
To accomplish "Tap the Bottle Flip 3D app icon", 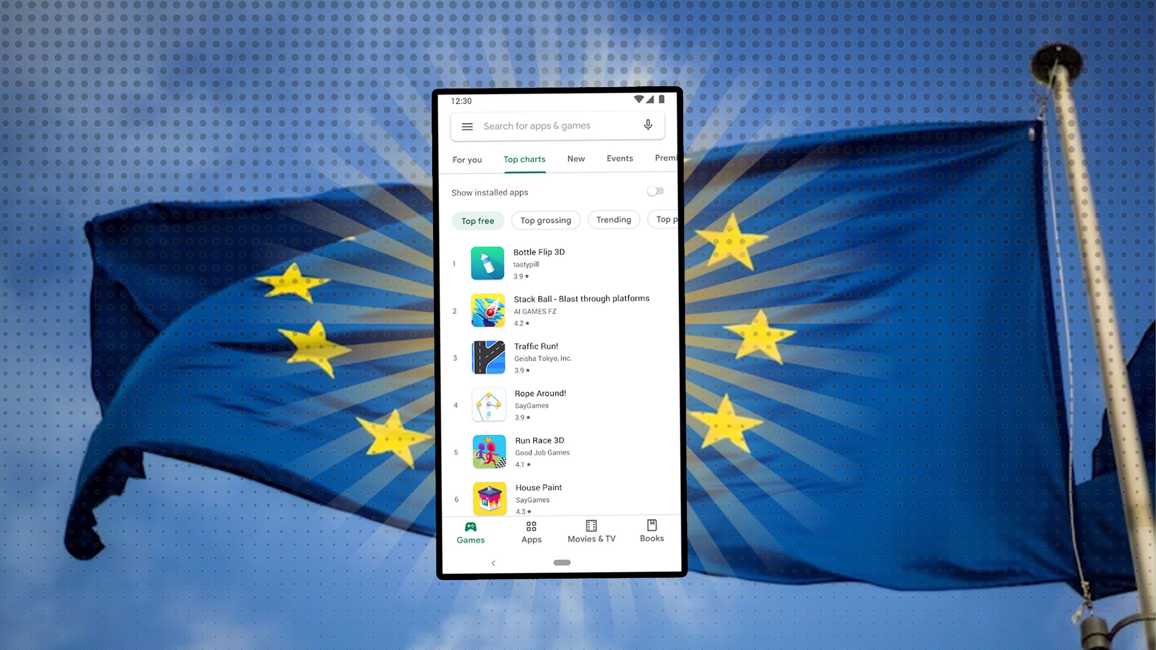I will (488, 263).
